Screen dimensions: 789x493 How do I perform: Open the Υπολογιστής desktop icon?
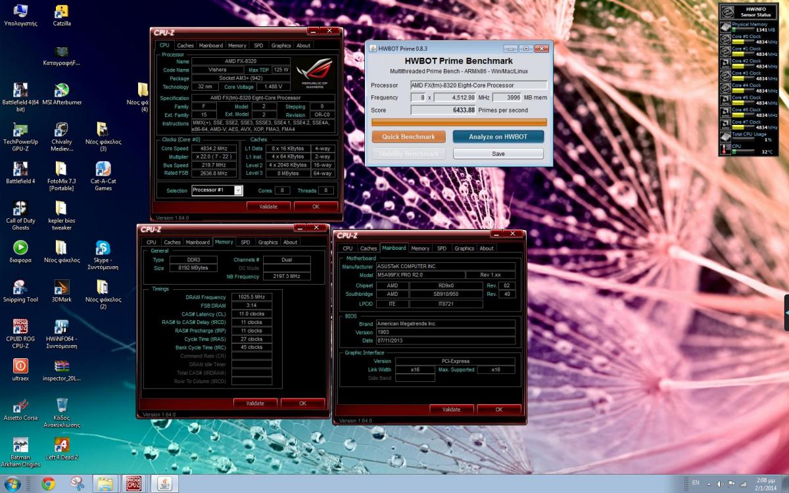[20, 15]
